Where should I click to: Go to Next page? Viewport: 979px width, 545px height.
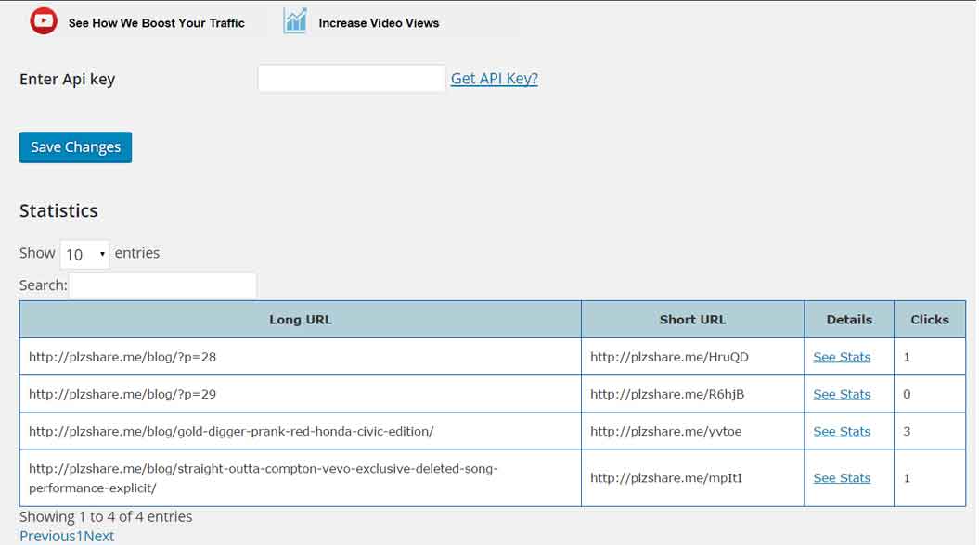pos(99,537)
